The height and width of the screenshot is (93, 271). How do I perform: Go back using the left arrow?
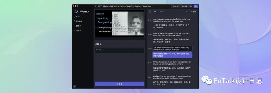96,6
